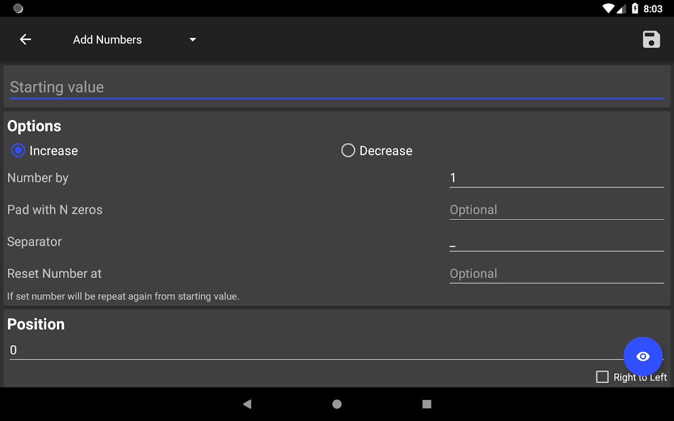Edit the Separator field

click(557, 242)
